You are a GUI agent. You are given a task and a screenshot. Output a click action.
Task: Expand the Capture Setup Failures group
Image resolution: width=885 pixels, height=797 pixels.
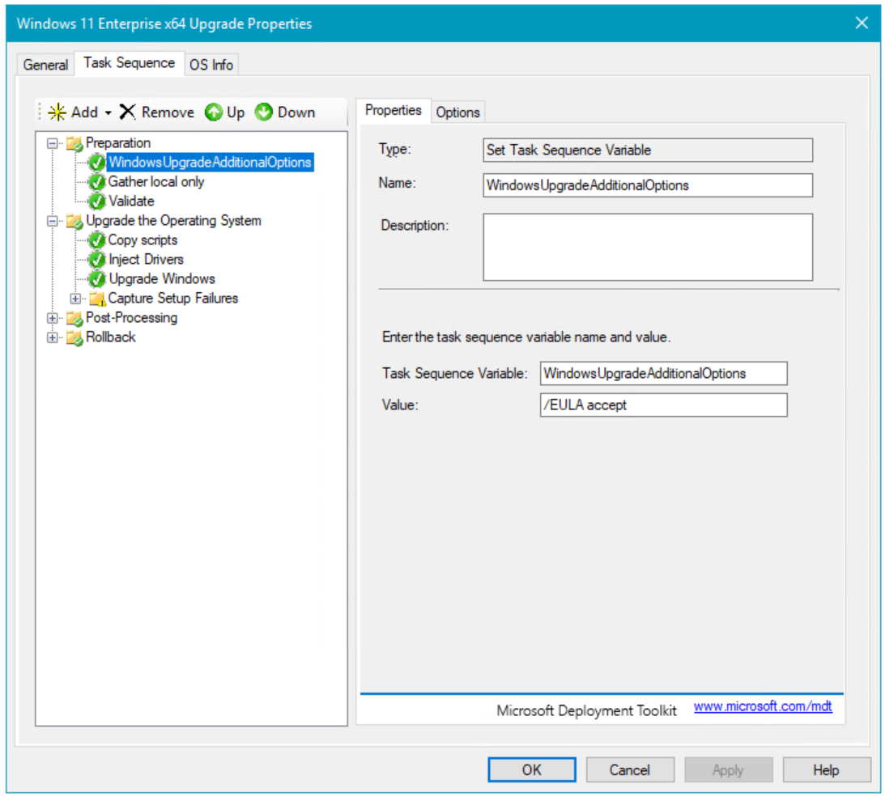(76, 299)
